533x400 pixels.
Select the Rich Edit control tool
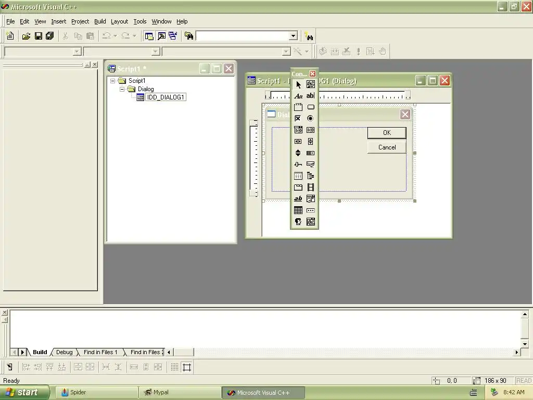(298, 199)
